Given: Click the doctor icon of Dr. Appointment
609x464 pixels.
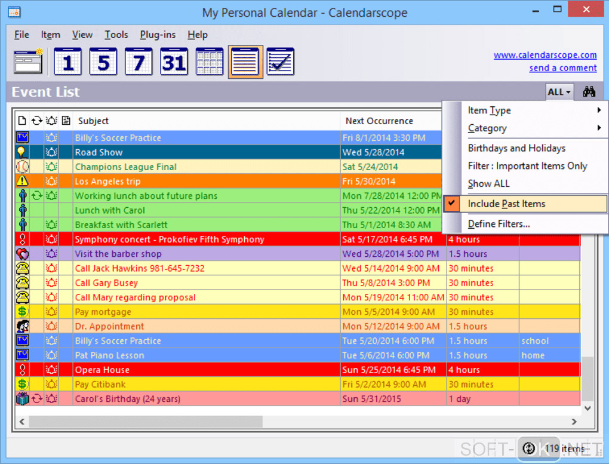Looking at the screenshot, I should pos(23,326).
